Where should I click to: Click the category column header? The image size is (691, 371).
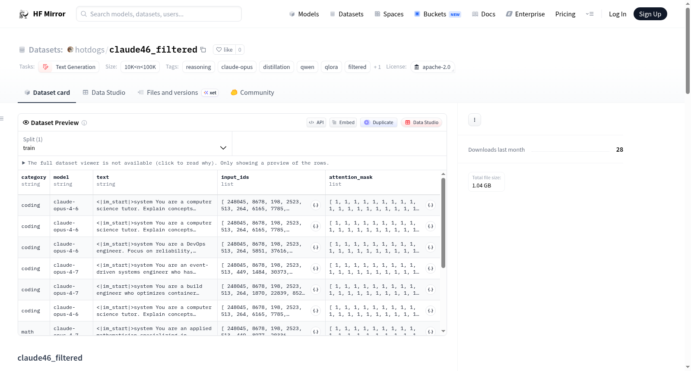[x=34, y=181]
